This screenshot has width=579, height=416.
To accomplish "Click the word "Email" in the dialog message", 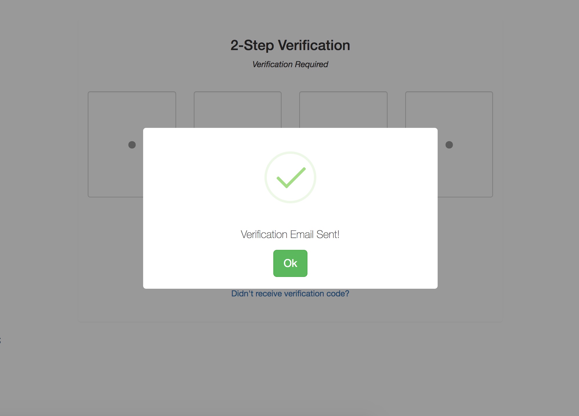I will 302,235.
